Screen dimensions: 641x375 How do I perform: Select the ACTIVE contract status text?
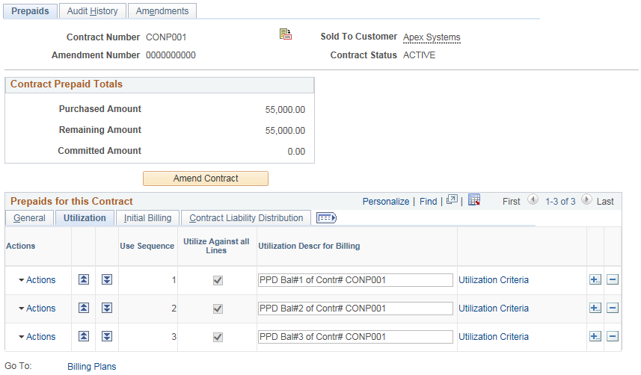click(419, 55)
